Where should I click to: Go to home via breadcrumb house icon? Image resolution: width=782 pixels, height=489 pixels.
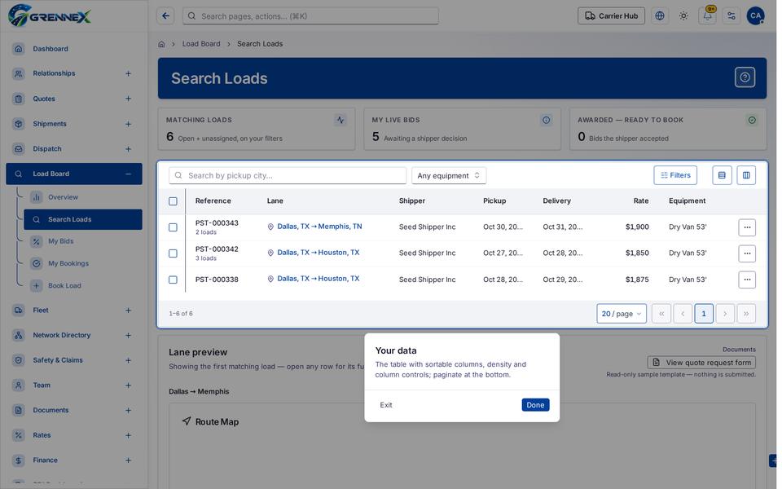pos(161,44)
